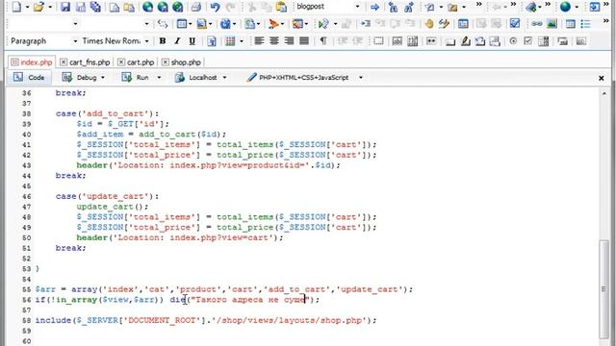
Task: Click the top-right toolbar overflow chevron
Action: [606, 4]
